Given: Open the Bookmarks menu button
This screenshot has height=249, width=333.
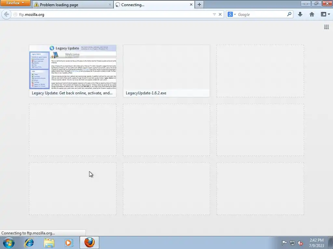Looking at the screenshot, I should click(x=325, y=14).
